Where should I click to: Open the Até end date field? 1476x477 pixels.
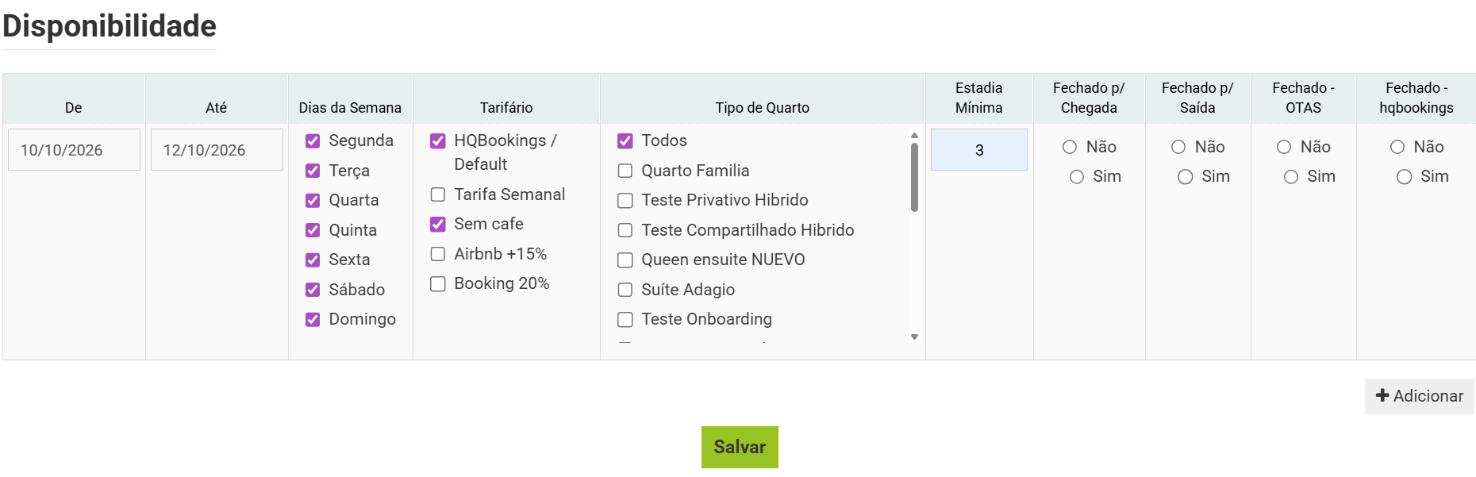217,150
